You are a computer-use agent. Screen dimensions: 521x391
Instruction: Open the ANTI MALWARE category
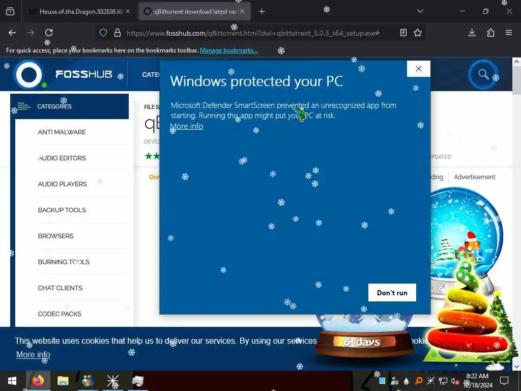pos(62,132)
